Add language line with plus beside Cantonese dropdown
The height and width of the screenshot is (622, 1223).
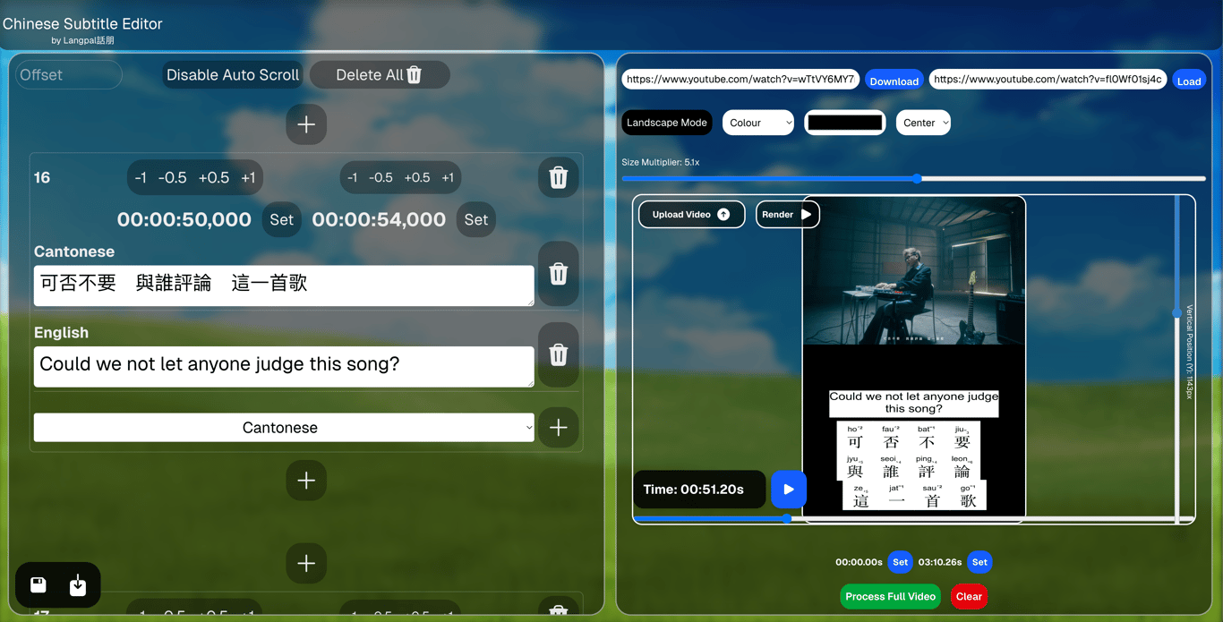pos(558,428)
